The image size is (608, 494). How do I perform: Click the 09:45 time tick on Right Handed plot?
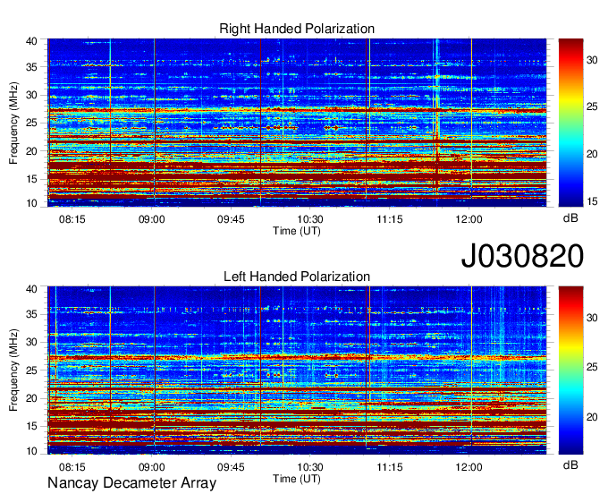click(231, 219)
